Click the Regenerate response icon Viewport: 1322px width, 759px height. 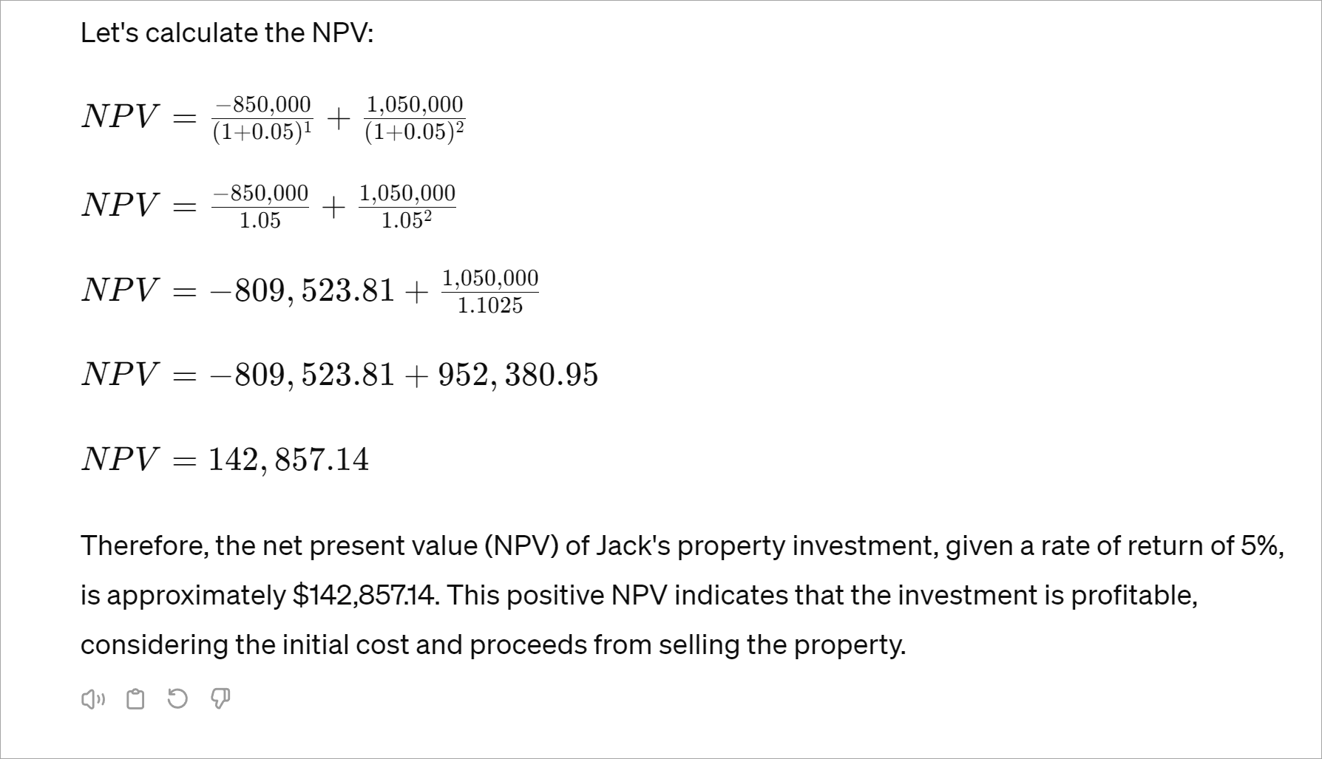coord(177,699)
